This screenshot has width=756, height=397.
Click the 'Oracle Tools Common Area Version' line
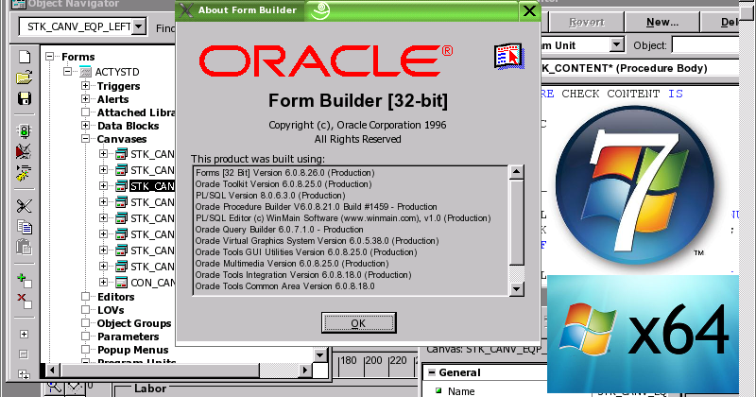click(x=285, y=286)
